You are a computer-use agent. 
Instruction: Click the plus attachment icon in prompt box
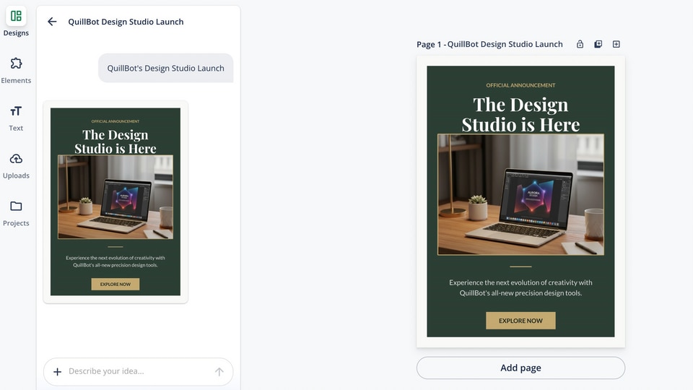(x=58, y=371)
